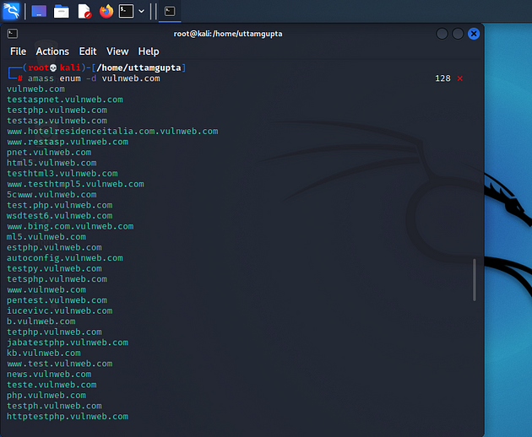
Task: Open the Kali Linux applications menu
Action: (x=11, y=11)
